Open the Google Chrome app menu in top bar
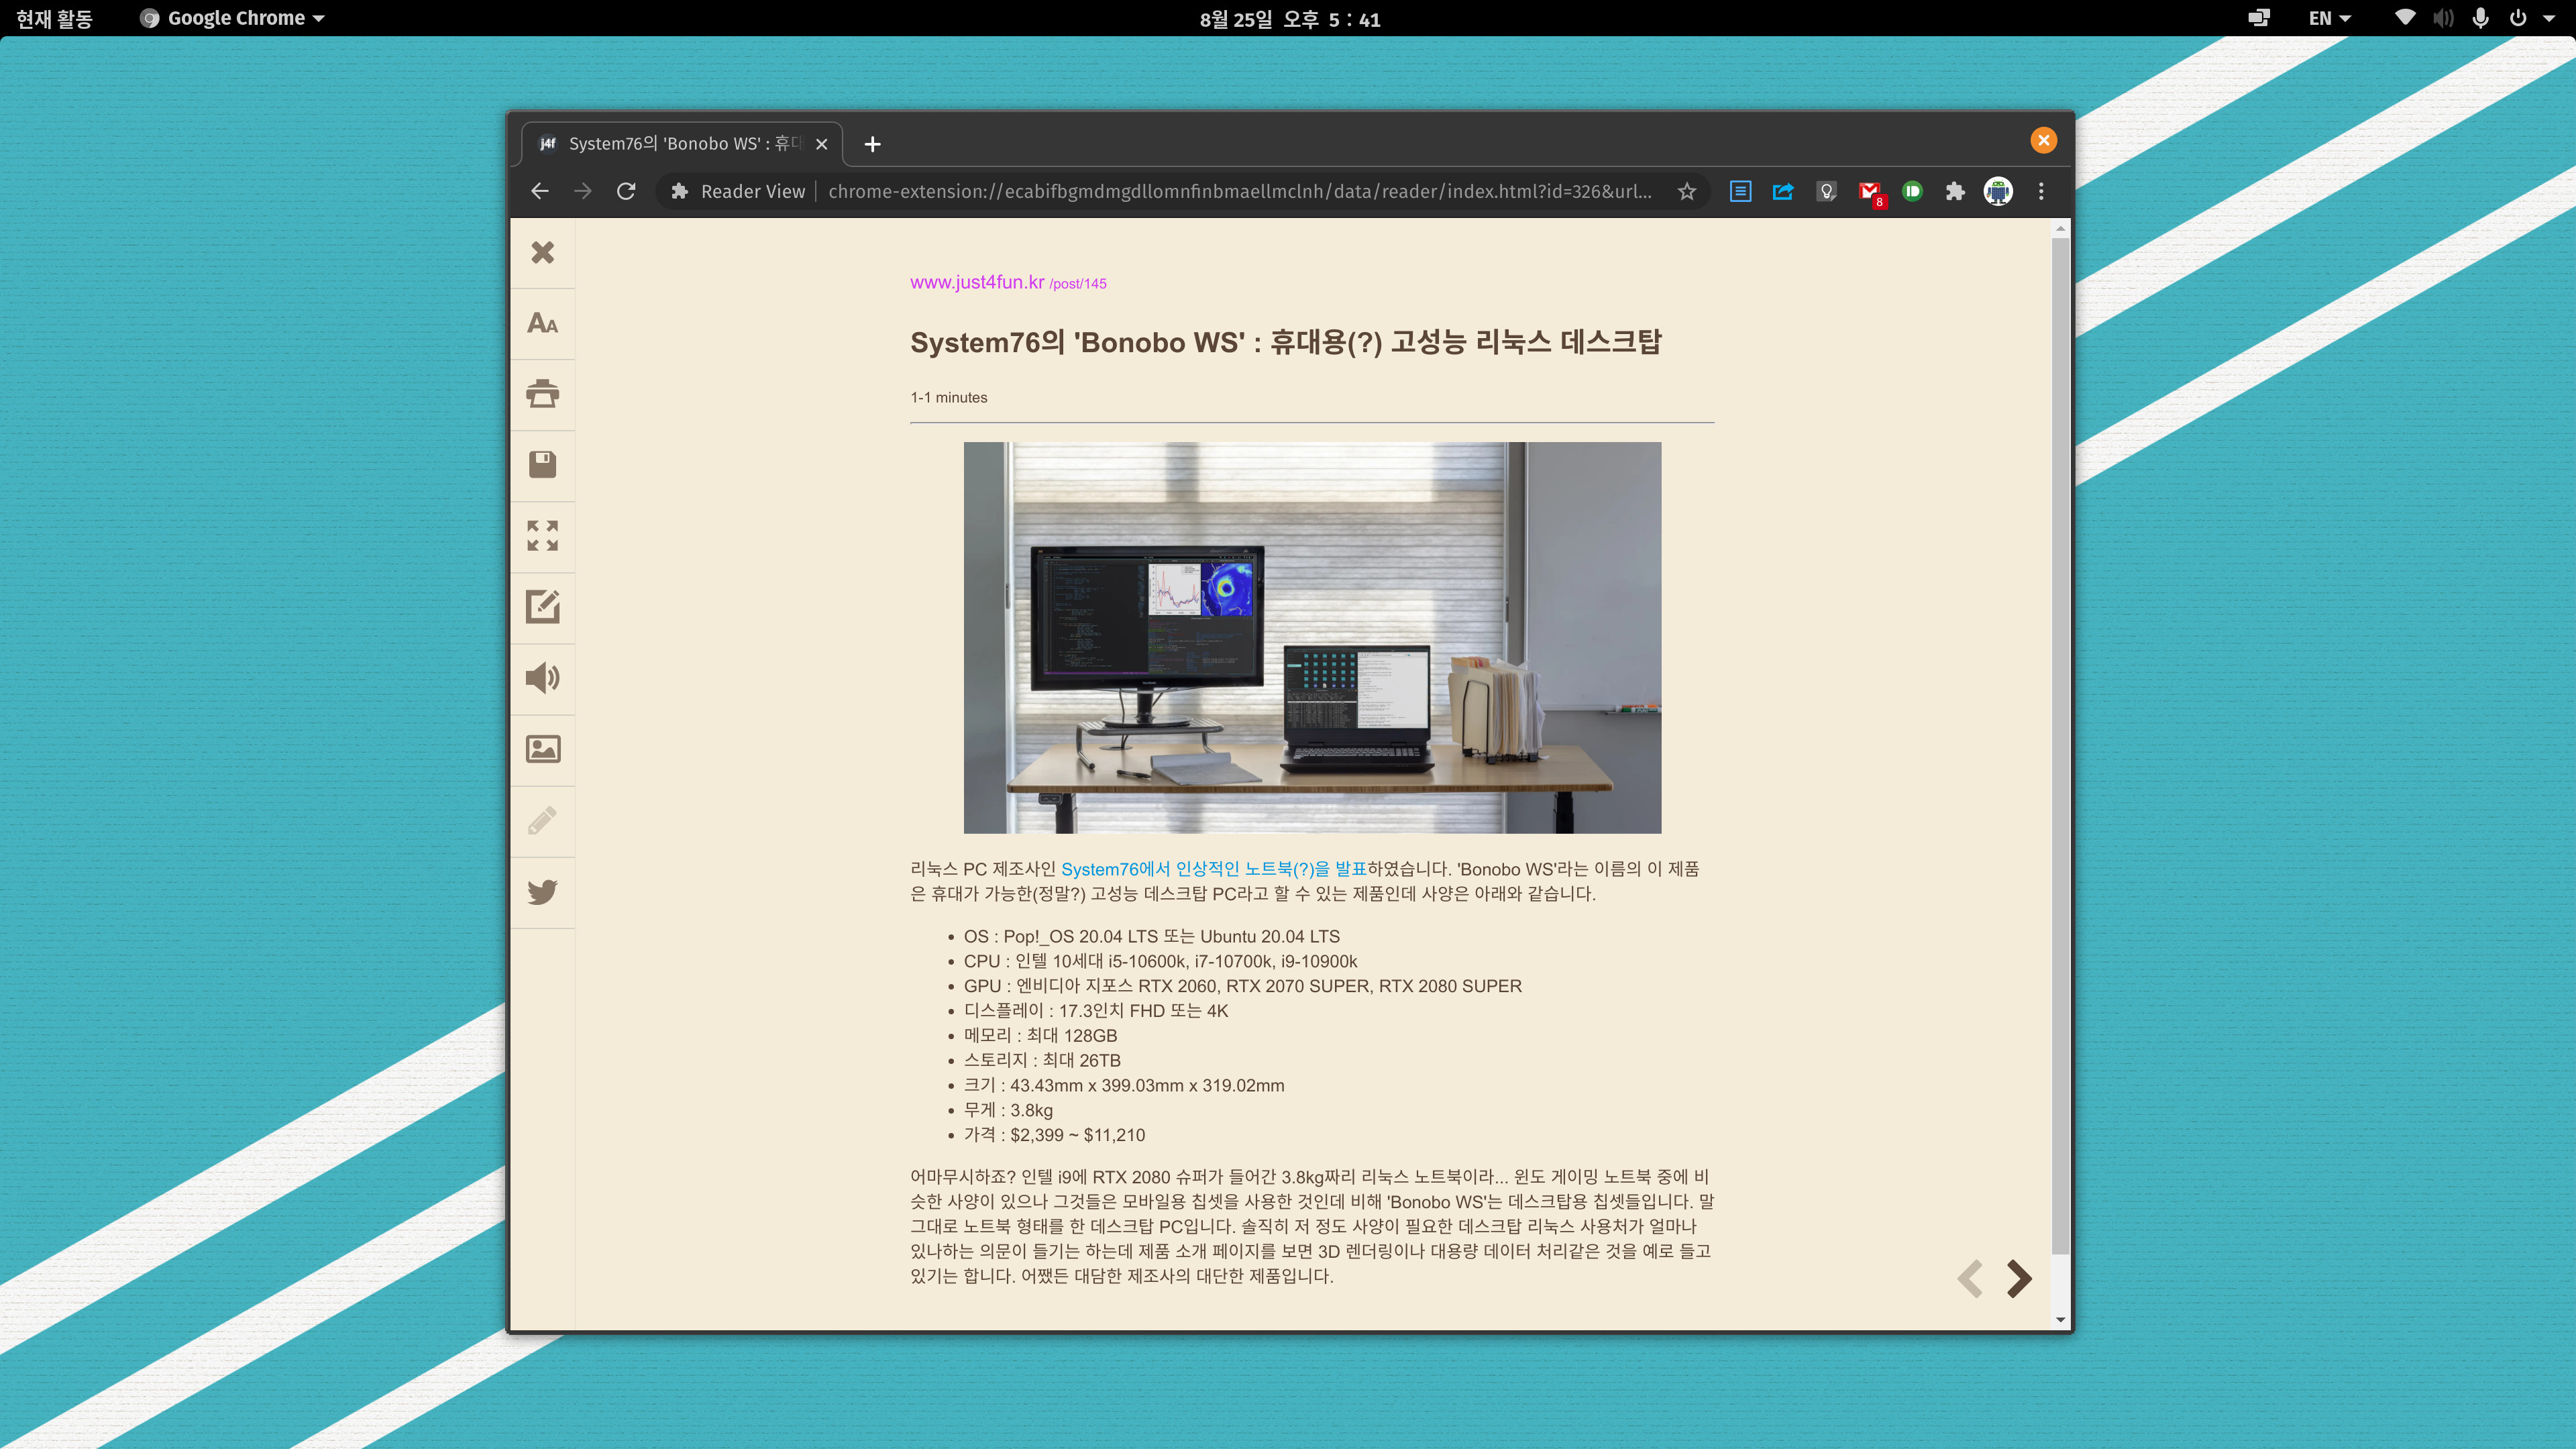 click(232, 18)
